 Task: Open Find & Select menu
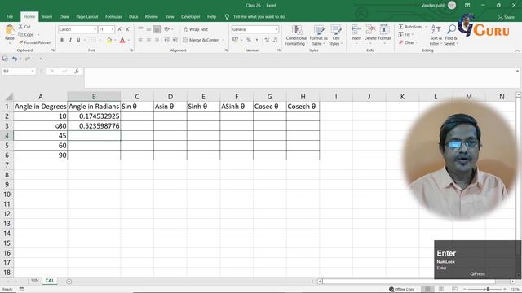pos(451,36)
